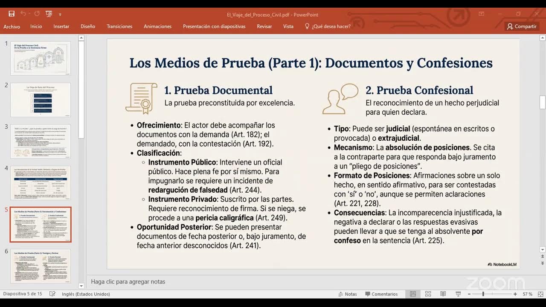Viewport: 546px width, 307px height.
Task: Click the speech-bubble people icon beside Prueba Confesional
Action: (340, 99)
